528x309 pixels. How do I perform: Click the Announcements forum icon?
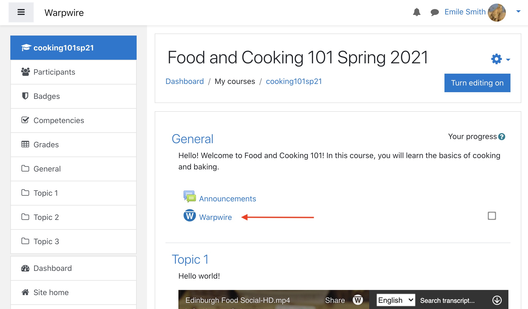click(189, 196)
